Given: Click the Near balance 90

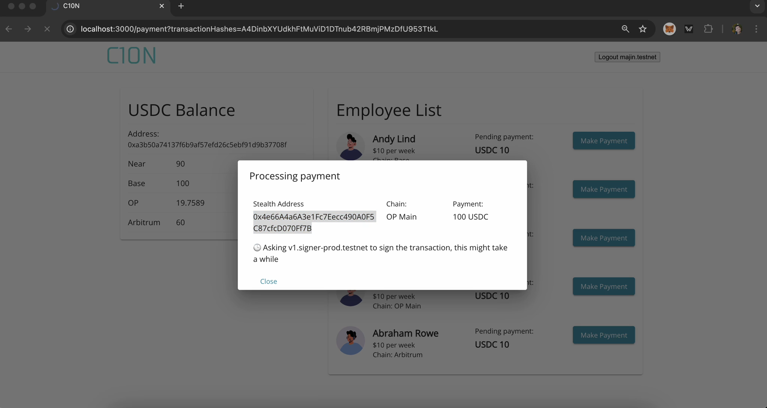Looking at the screenshot, I should (x=181, y=164).
